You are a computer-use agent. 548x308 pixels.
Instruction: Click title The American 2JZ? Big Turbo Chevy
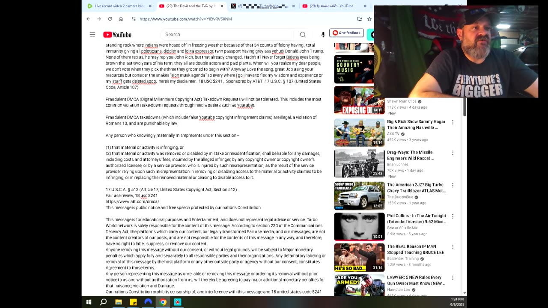[416, 188]
